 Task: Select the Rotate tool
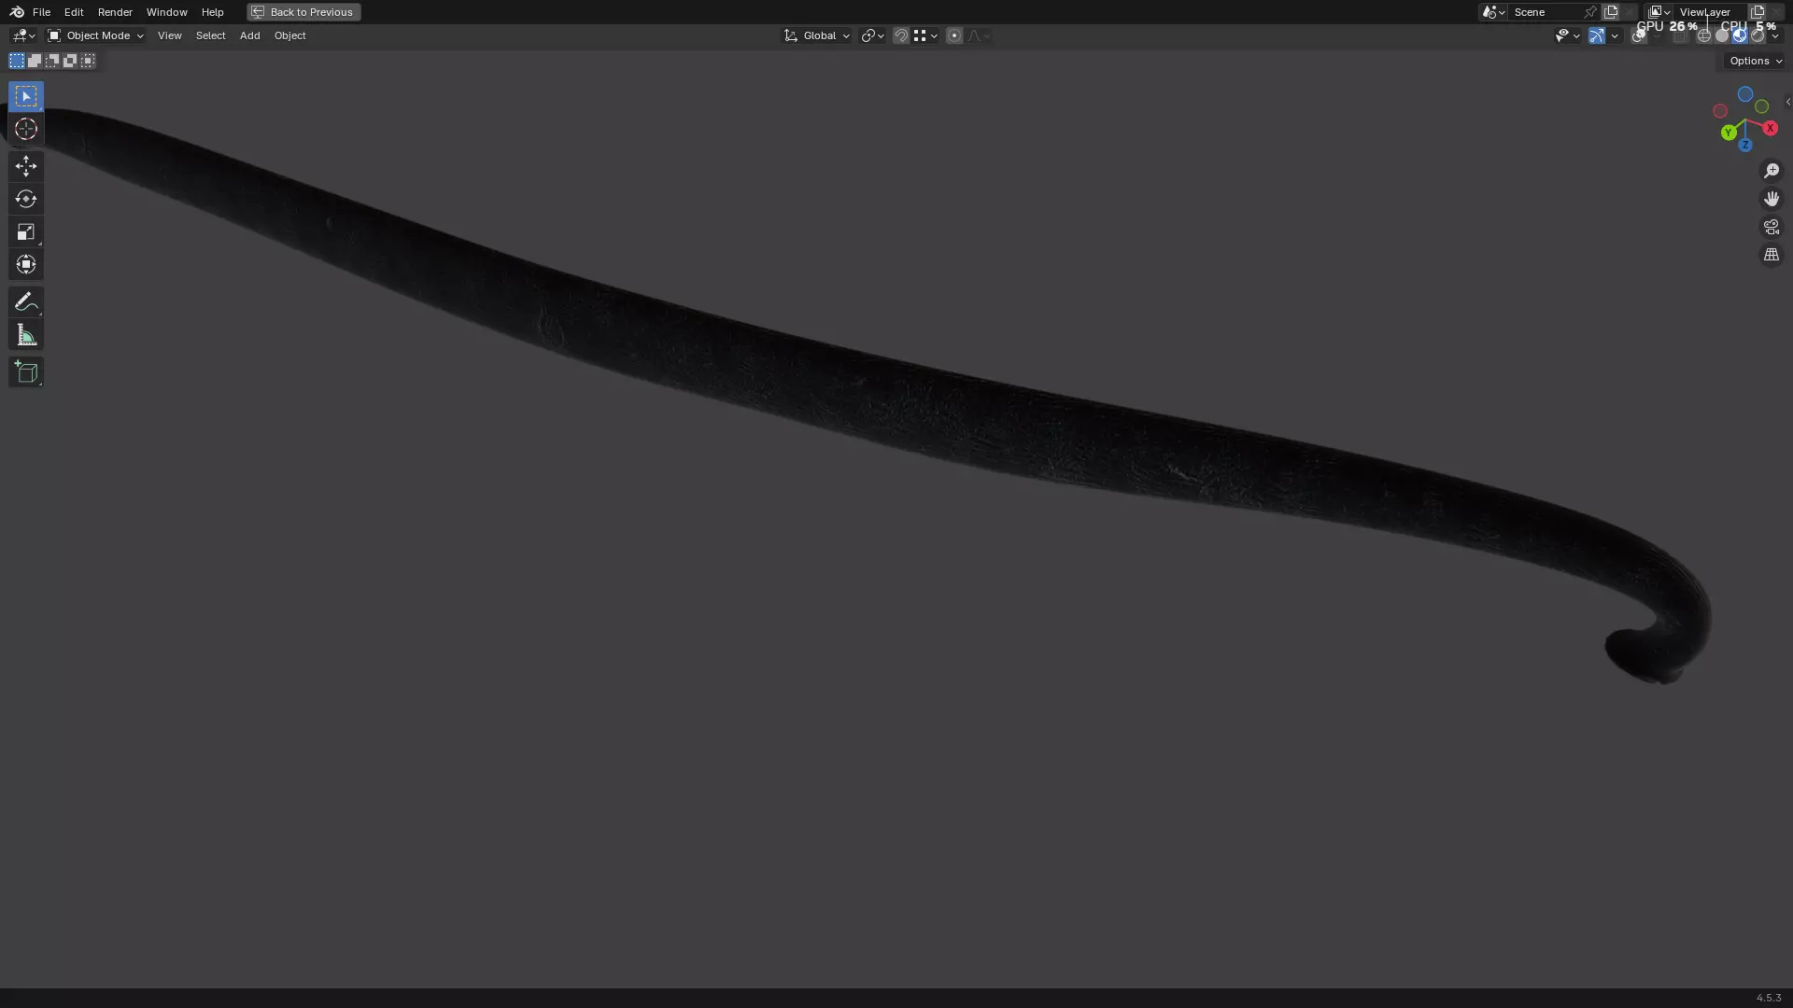click(26, 199)
